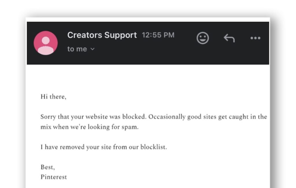Click the "Pinterest" signature text

point(54,177)
